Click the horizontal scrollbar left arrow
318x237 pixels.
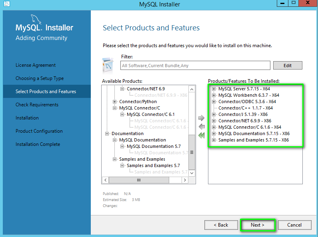[x=106, y=180]
